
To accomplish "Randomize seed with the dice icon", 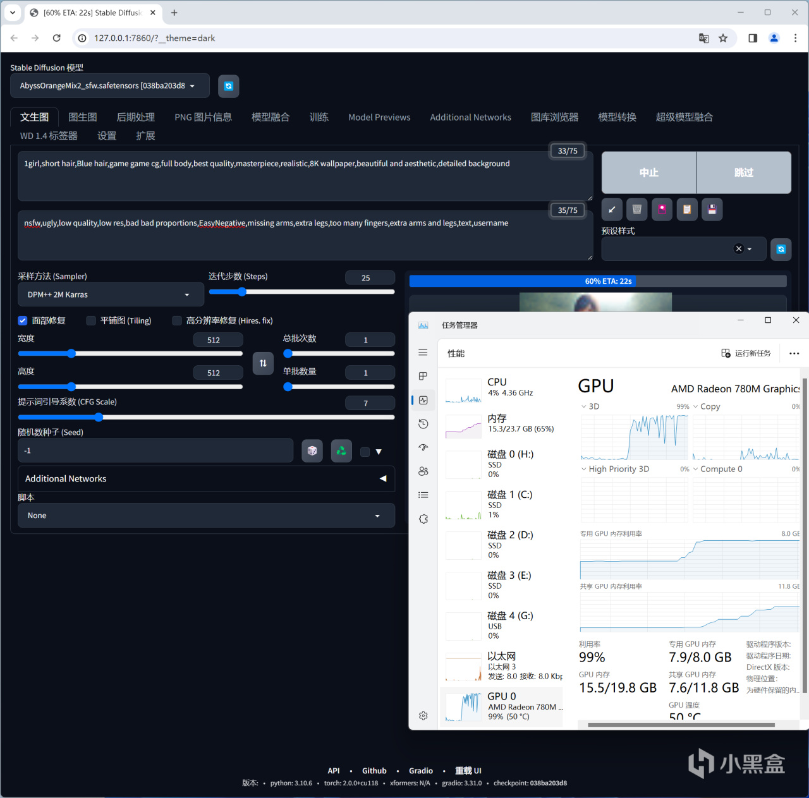I will (312, 451).
